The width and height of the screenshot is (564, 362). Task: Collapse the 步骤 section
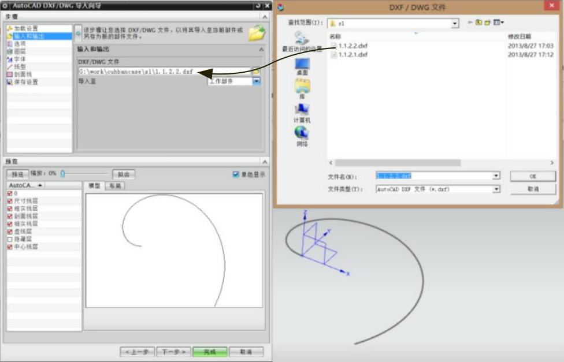(265, 17)
